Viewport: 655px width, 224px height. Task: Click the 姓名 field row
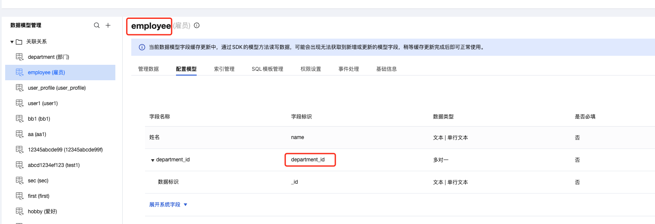(155, 138)
